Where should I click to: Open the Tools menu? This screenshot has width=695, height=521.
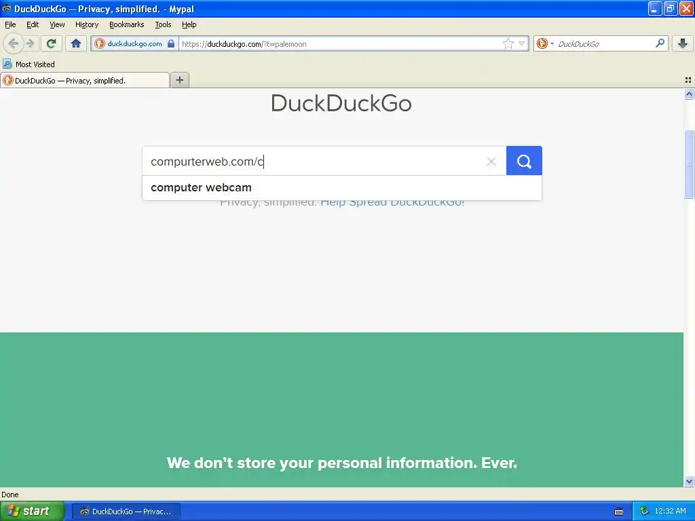(x=163, y=24)
